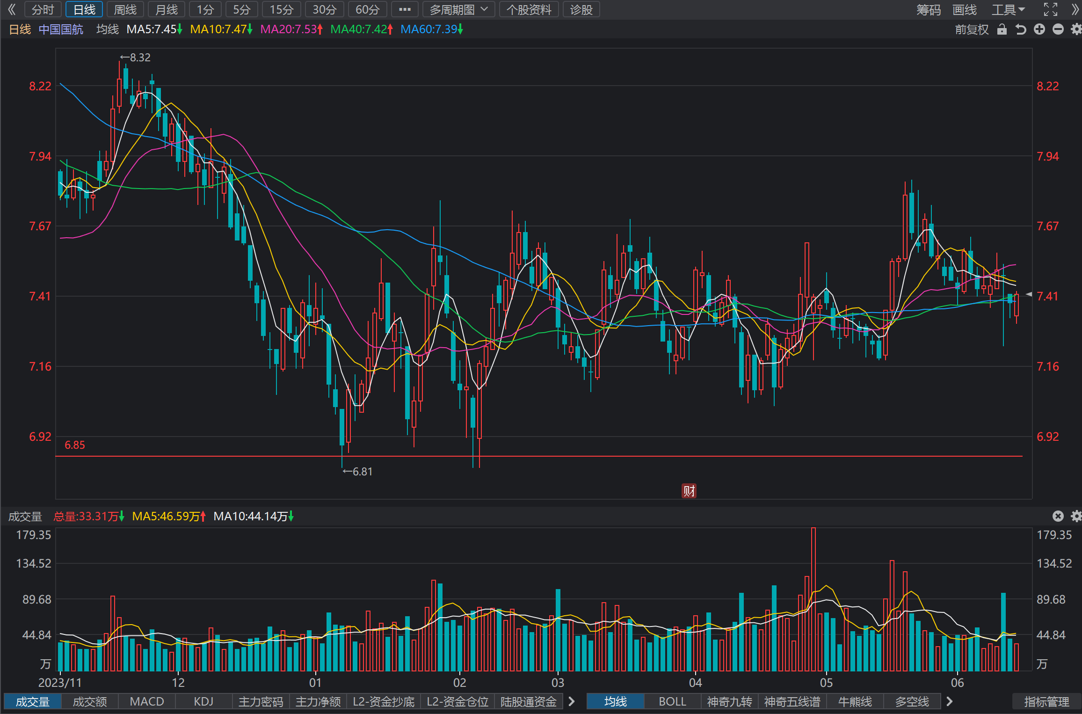
Task: Click the undo arrow icon in chart header
Action: (x=1021, y=29)
